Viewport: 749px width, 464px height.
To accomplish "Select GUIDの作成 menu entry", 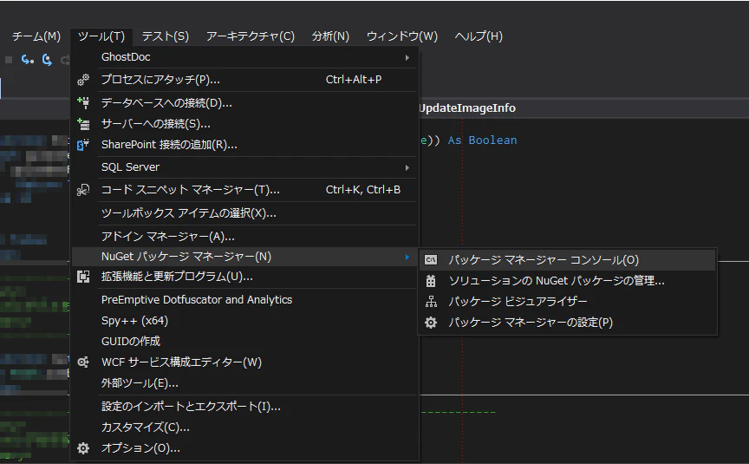I will (x=244, y=341).
